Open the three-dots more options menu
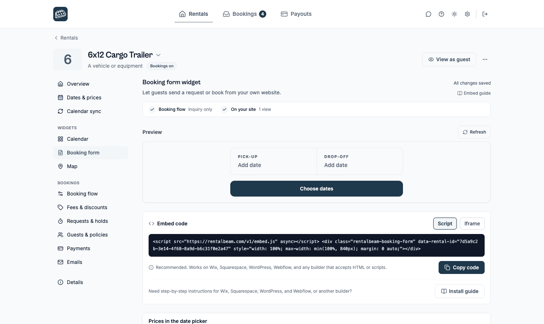Screen dimensions: 544x324 click(485, 59)
